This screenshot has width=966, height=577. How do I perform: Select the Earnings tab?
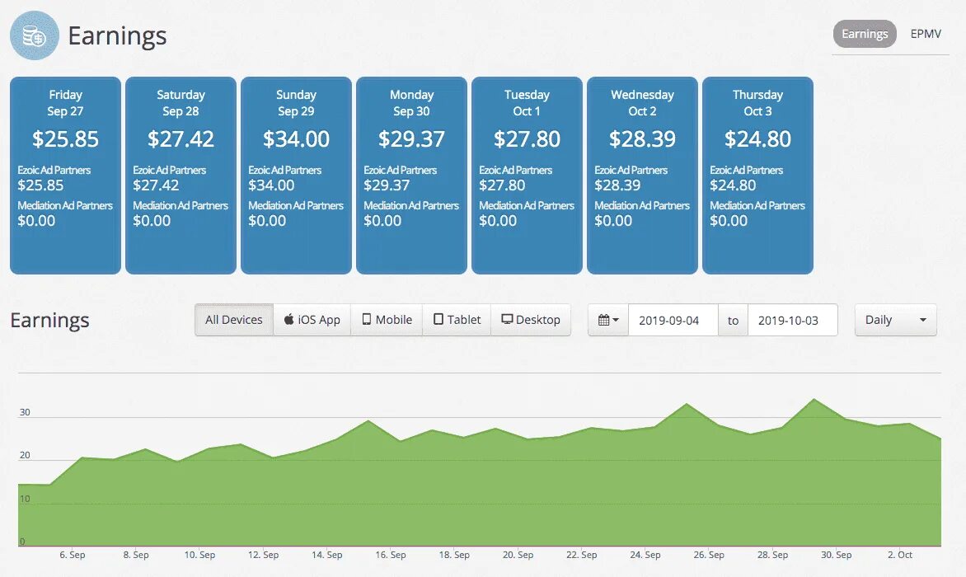tap(864, 34)
